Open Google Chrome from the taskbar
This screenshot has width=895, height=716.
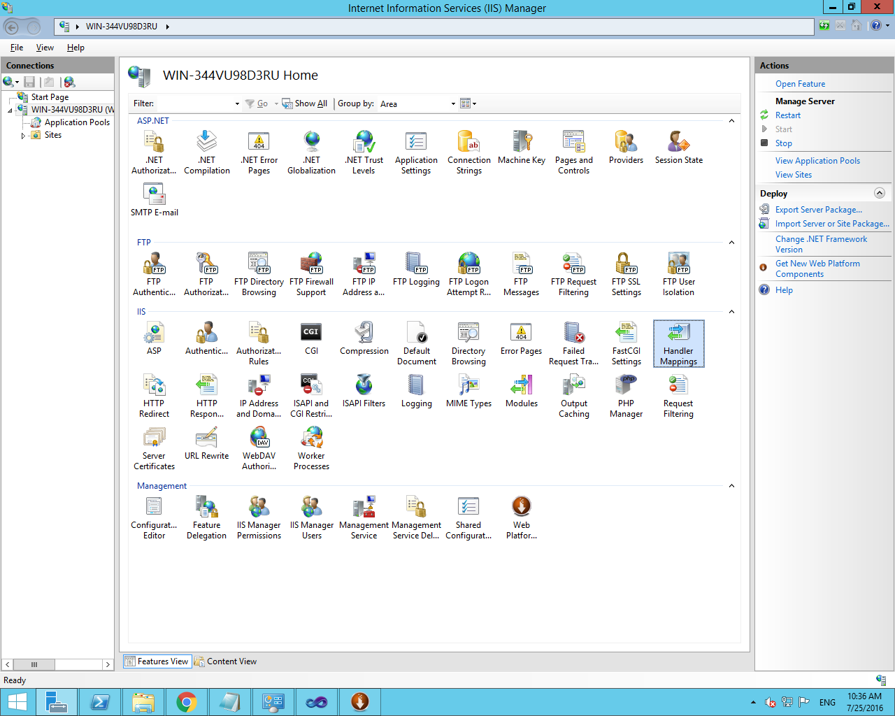tap(187, 702)
